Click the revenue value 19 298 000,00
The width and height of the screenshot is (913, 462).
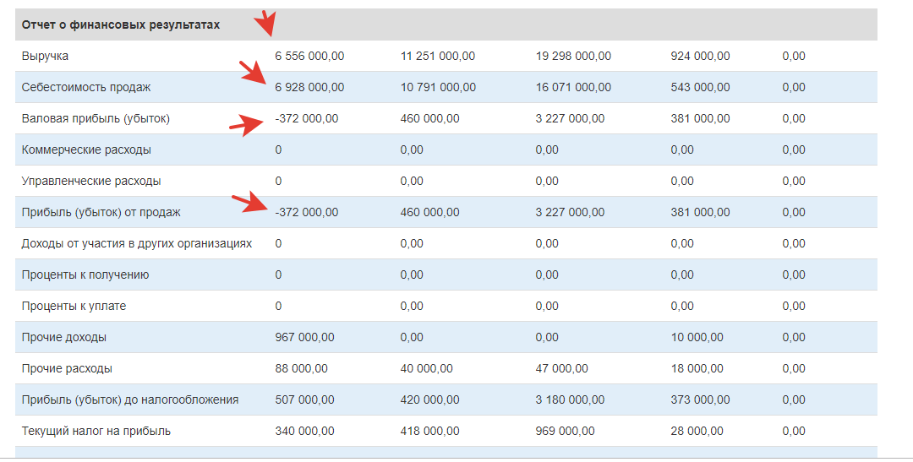point(573,57)
